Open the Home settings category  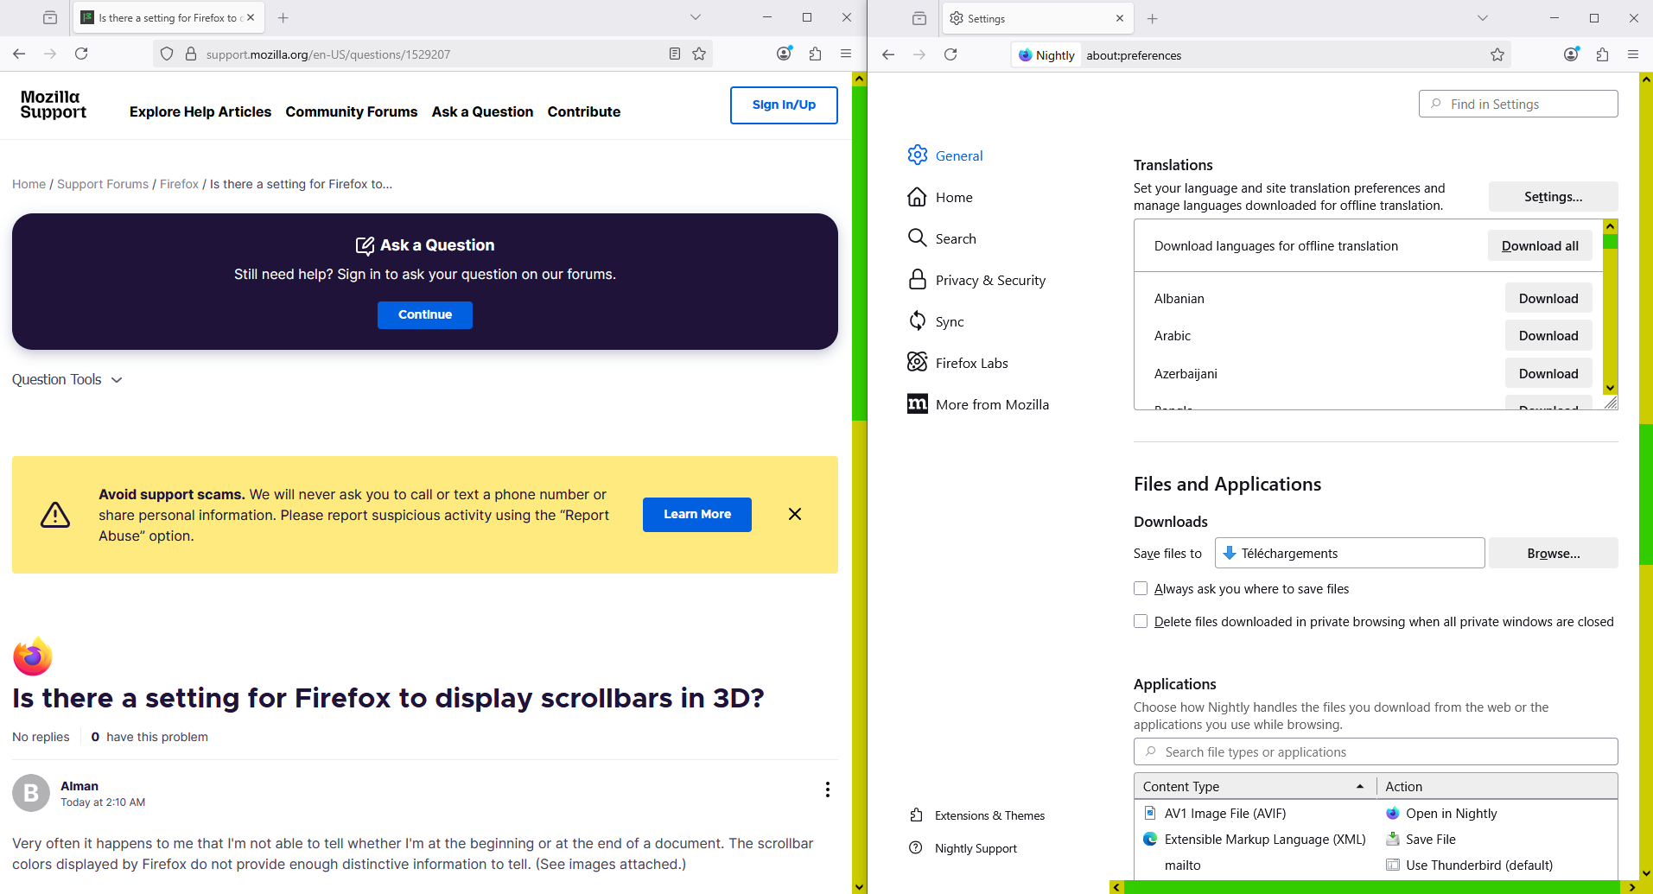point(941,197)
